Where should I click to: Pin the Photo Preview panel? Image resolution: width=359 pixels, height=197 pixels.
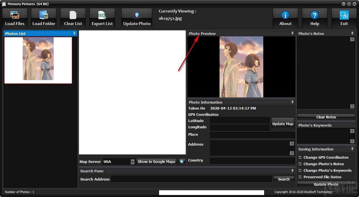(x=293, y=33)
